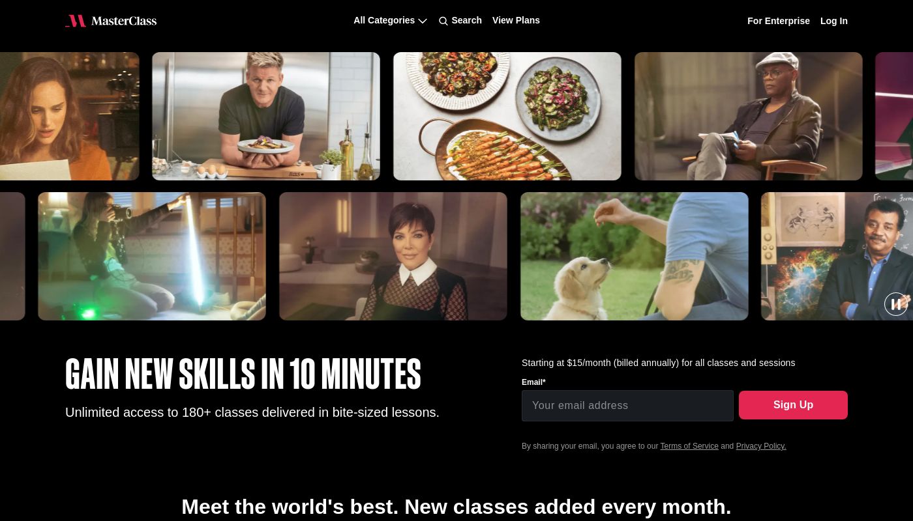The width and height of the screenshot is (913, 521).
Task: Open the man in flat cap thumbnail
Action: [749, 116]
